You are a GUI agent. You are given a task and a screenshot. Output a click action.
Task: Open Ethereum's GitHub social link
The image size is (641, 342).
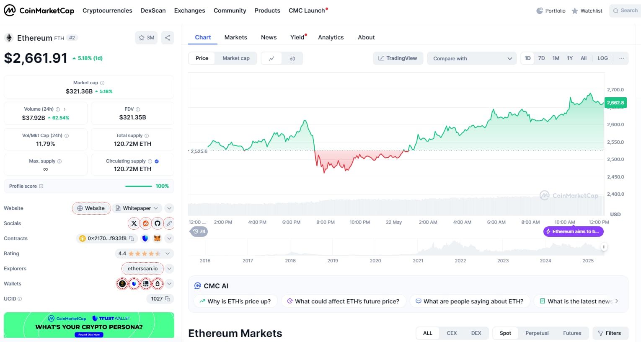158,223
